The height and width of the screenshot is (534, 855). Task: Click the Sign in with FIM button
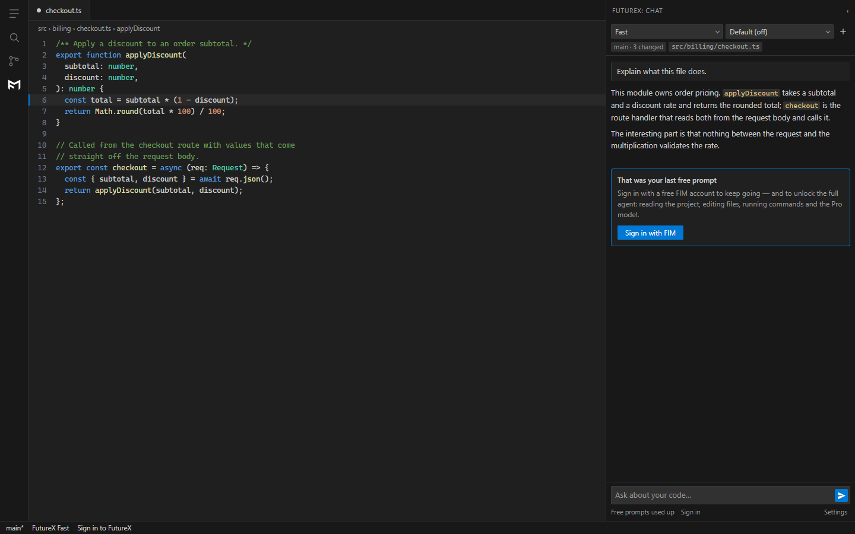click(650, 233)
